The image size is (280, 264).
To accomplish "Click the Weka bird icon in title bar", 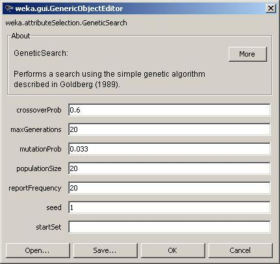I will click(9, 8).
